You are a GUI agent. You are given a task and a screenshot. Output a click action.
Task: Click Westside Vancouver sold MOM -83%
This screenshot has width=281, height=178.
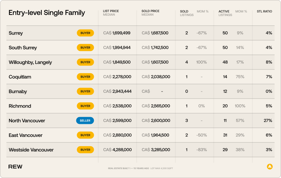(201, 150)
